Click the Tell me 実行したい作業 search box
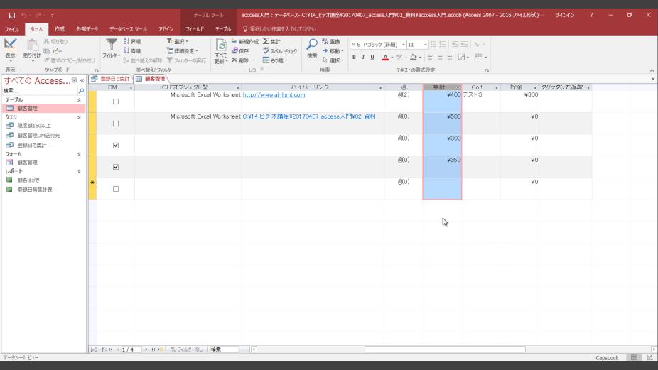Image resolution: width=658 pixels, height=370 pixels. click(x=283, y=29)
